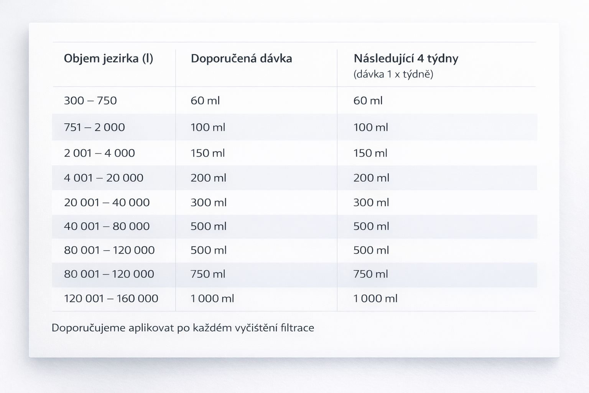Select the "2 001 – 4 000" cell
The image size is (589, 393).
(x=99, y=153)
